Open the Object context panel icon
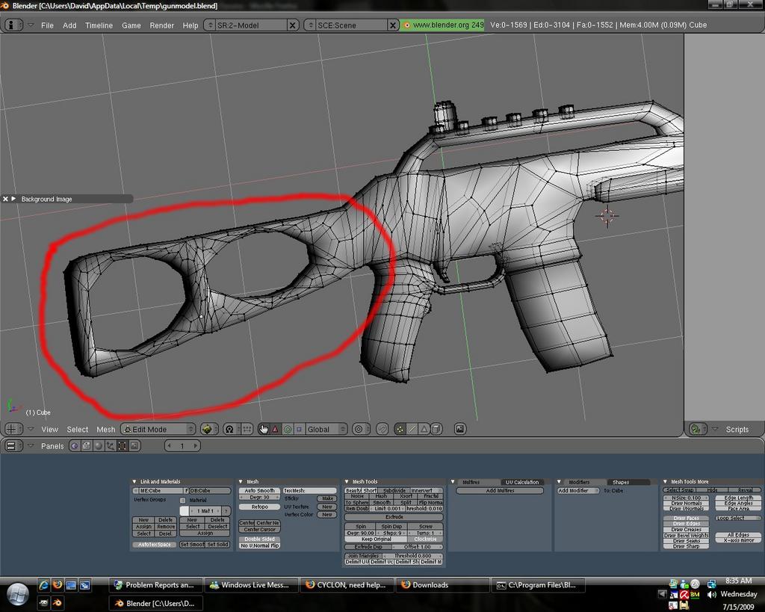Image resolution: width=765 pixels, height=612 pixels. 111,445
